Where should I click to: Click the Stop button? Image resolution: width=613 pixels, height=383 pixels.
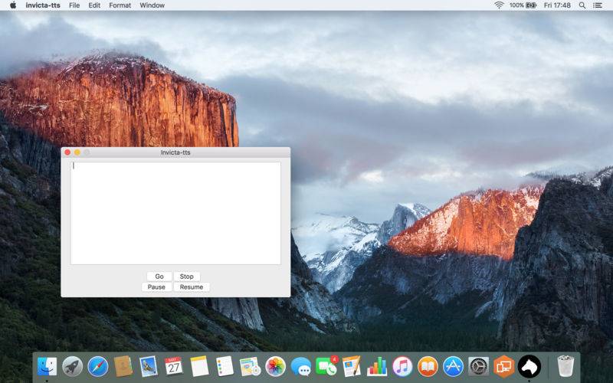click(187, 277)
